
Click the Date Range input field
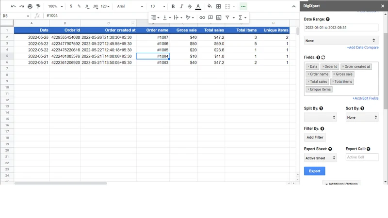(341, 28)
